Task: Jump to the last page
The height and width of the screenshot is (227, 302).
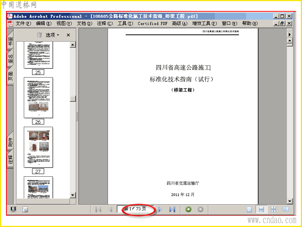Action: (172, 210)
